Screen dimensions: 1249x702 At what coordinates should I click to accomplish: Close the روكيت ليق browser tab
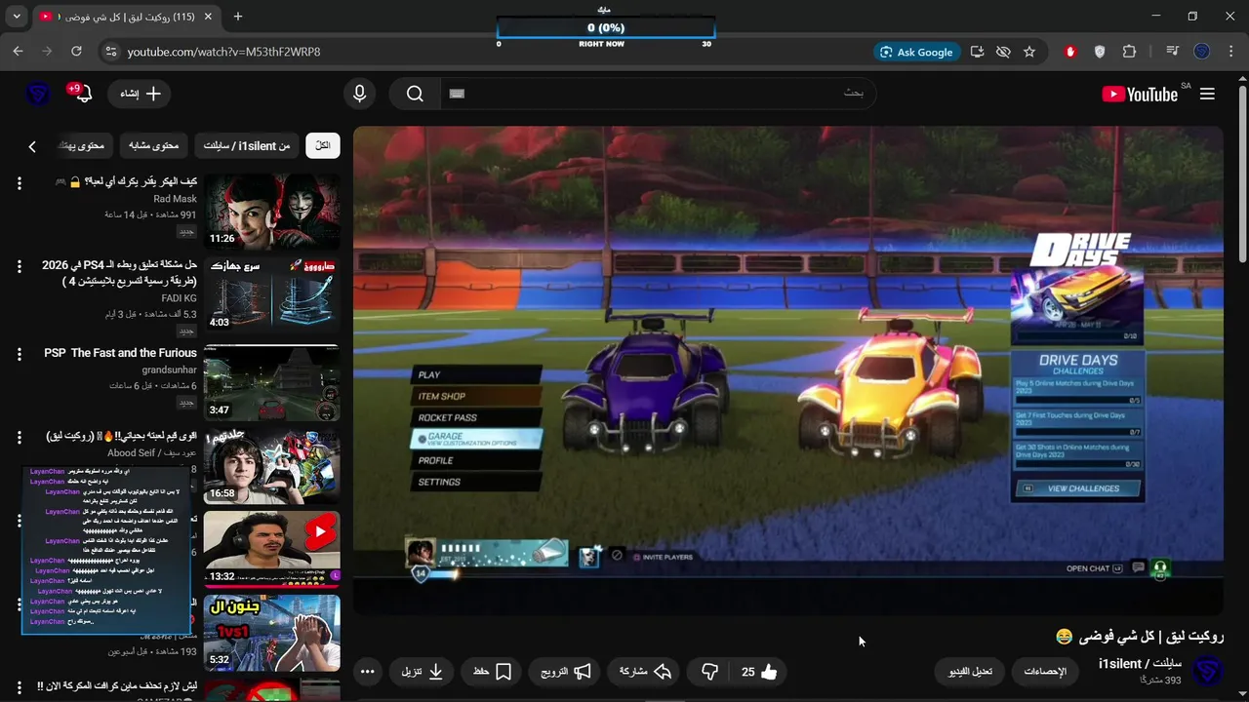tap(208, 17)
